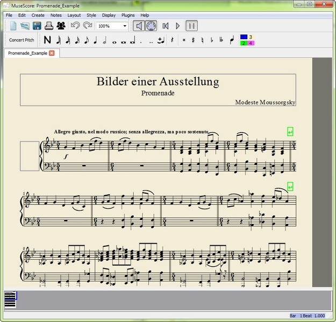Apply double sharp accidental

tap(184, 40)
